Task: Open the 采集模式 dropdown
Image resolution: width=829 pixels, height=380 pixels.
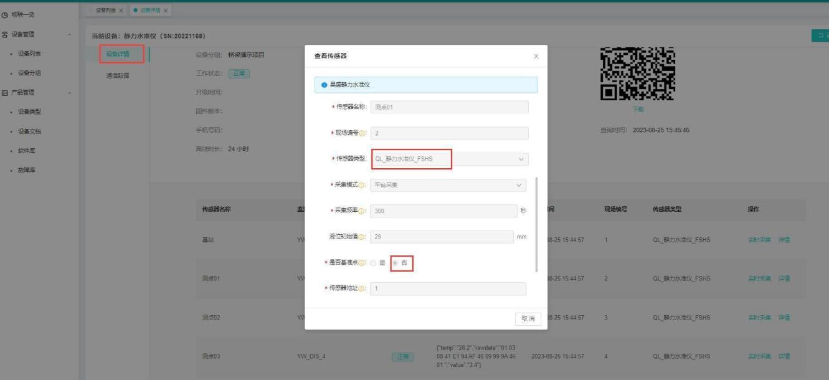Action: [x=448, y=185]
